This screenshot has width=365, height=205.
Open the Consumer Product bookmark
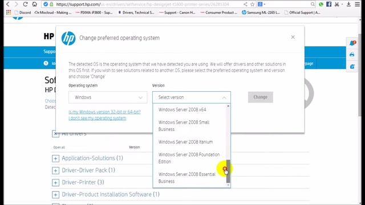coord(218,13)
